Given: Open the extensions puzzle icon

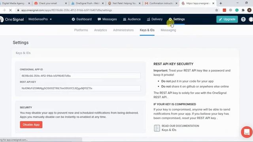Looking at the screenshot, I should pos(243,10).
